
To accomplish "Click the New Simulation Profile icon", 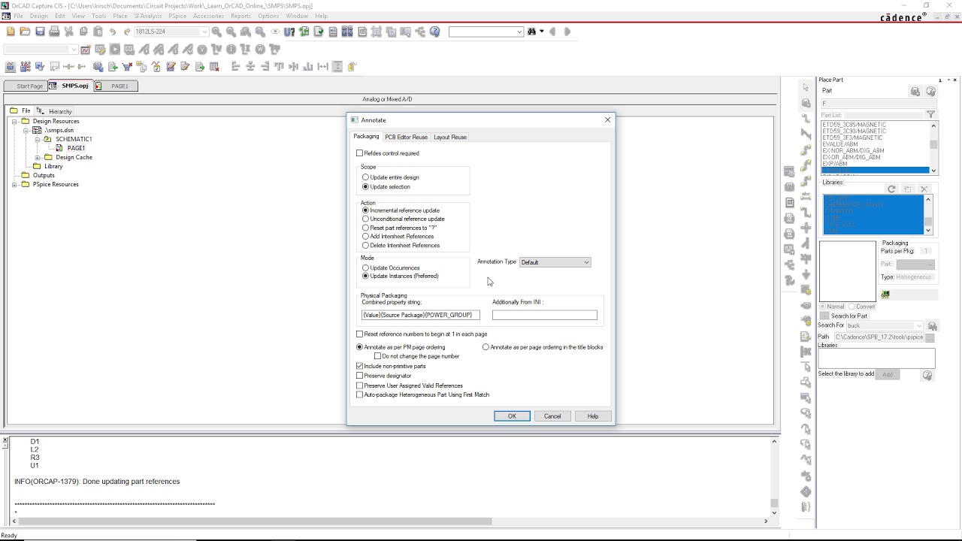I will pos(86,50).
